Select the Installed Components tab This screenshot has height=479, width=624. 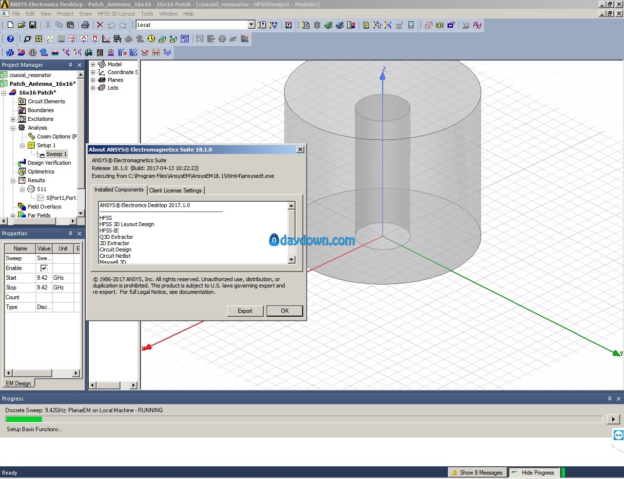point(119,190)
